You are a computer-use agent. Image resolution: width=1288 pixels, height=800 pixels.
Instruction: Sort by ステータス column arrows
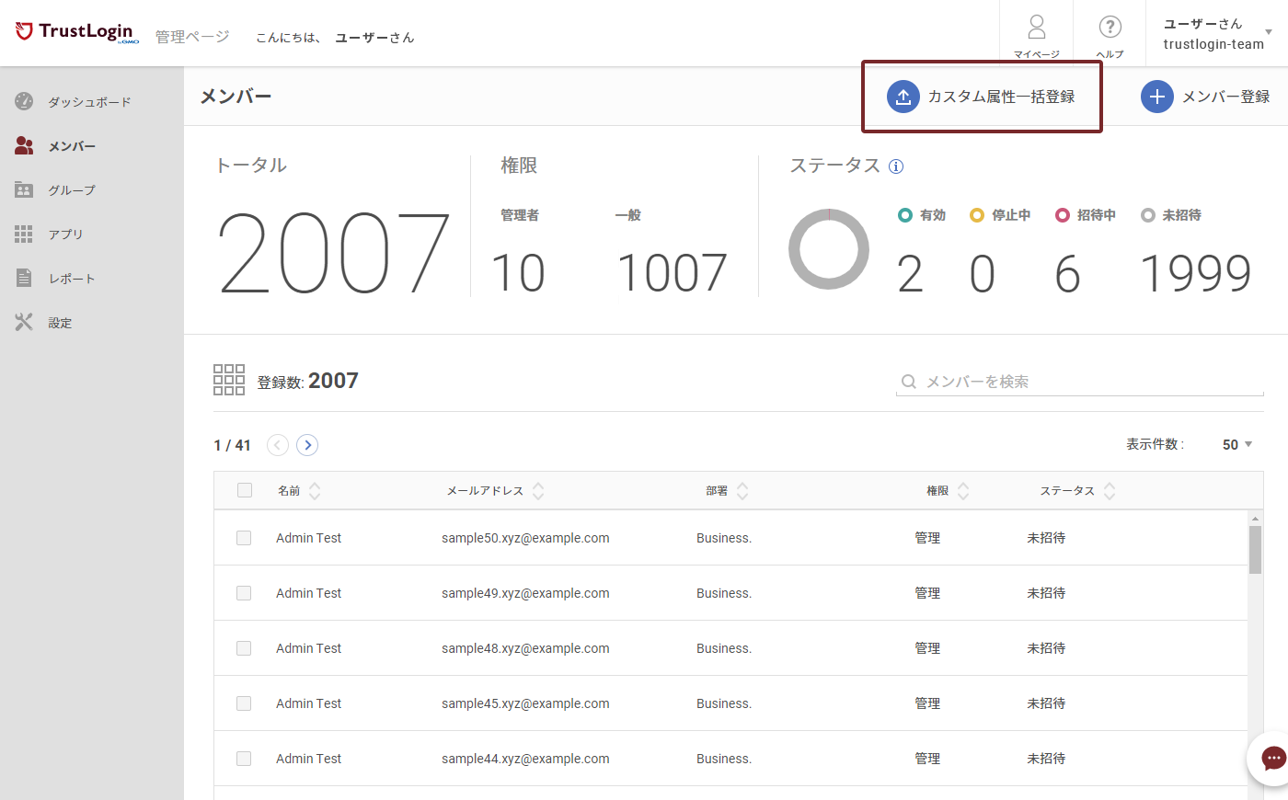(1110, 491)
